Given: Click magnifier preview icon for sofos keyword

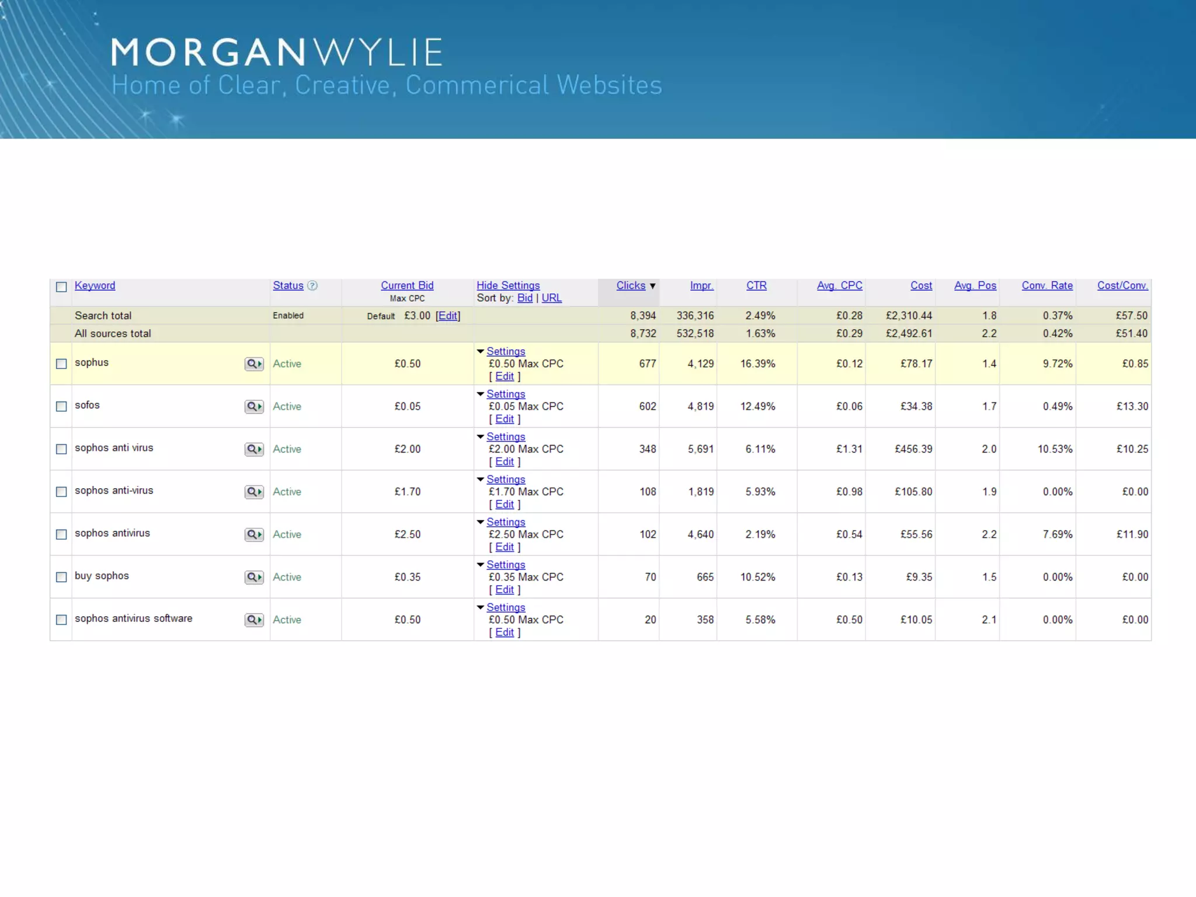Looking at the screenshot, I should (x=254, y=406).
